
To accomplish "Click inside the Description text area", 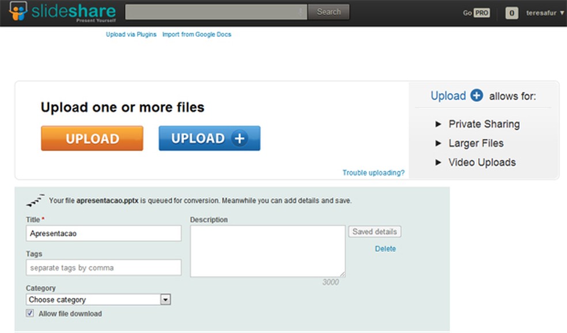I will click(268, 251).
